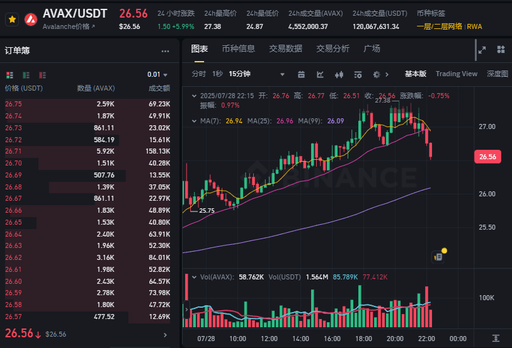Open the candlestick chart style icon
Viewport: 512px width, 348px height.
pos(339,75)
